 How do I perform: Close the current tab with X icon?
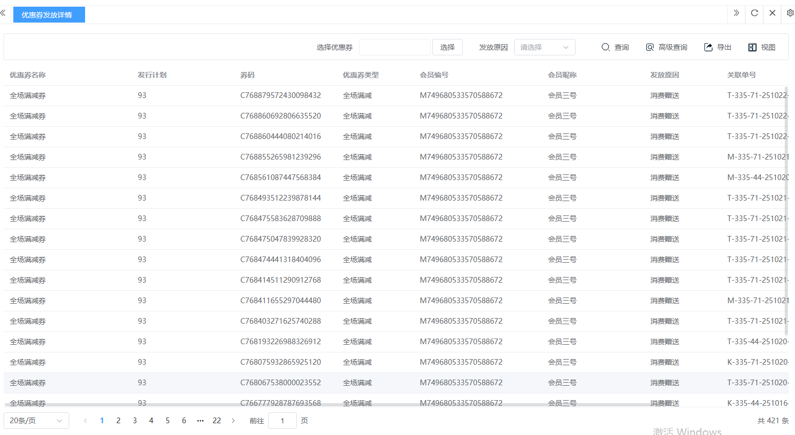coord(772,13)
